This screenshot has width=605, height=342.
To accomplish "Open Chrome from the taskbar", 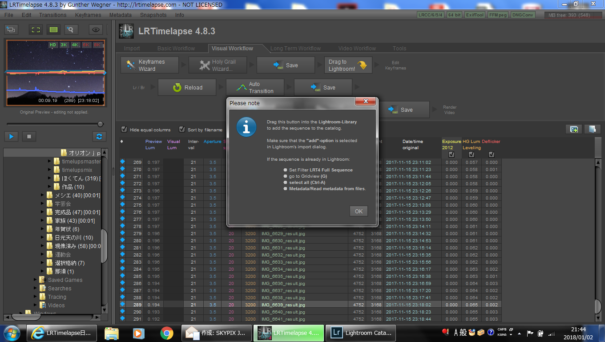I will tap(167, 333).
